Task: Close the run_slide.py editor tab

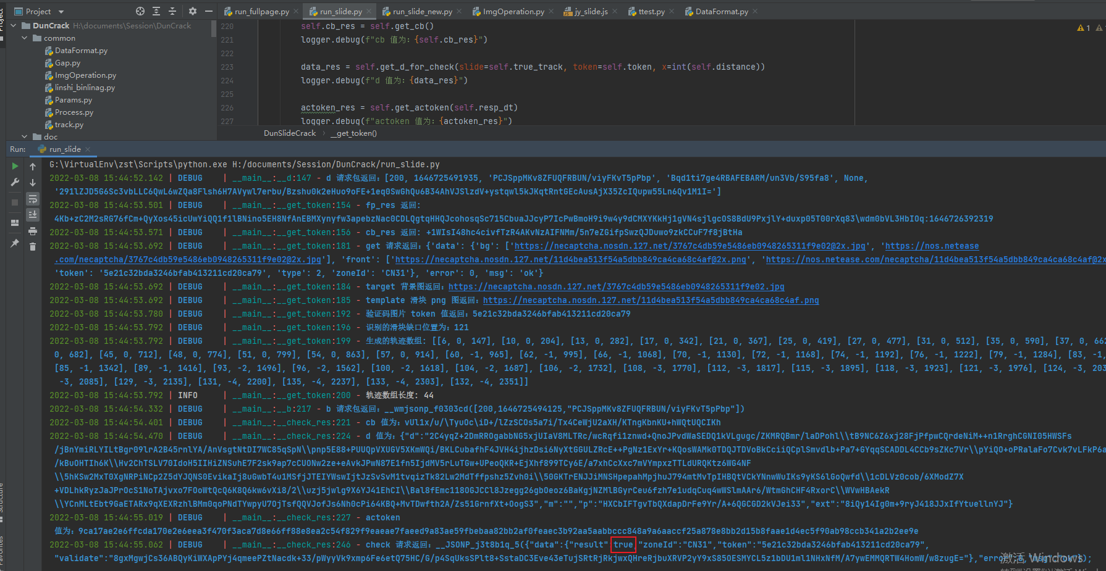Action: pos(369,11)
